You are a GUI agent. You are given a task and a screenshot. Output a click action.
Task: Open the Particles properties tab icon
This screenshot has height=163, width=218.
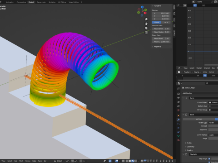[178, 124]
